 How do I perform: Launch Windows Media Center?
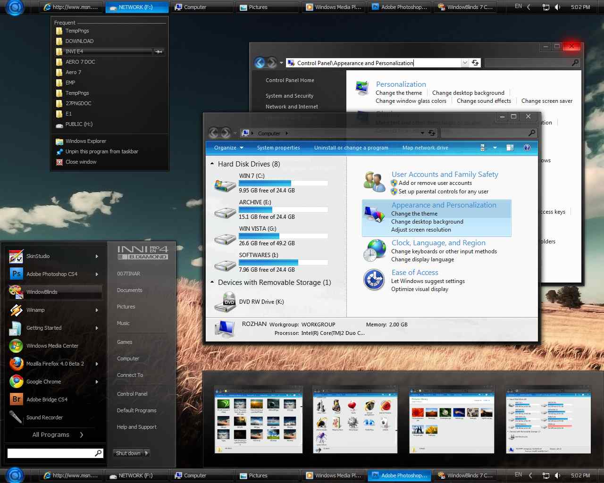(x=52, y=346)
